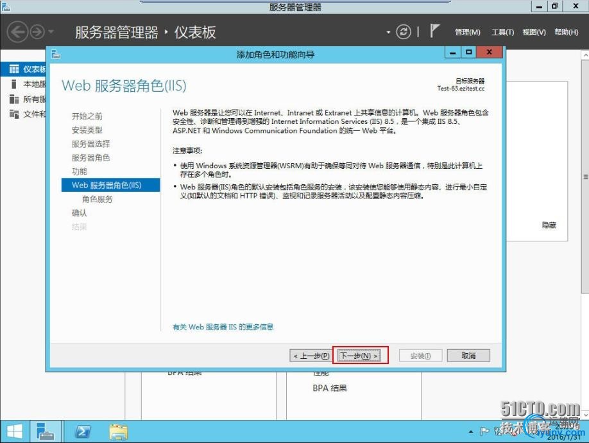Minimize the 添加角色和功能向导 window
Viewport: 589px width, 443px height.
452,52
